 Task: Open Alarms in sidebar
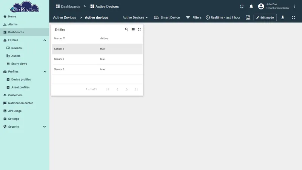(25, 25)
